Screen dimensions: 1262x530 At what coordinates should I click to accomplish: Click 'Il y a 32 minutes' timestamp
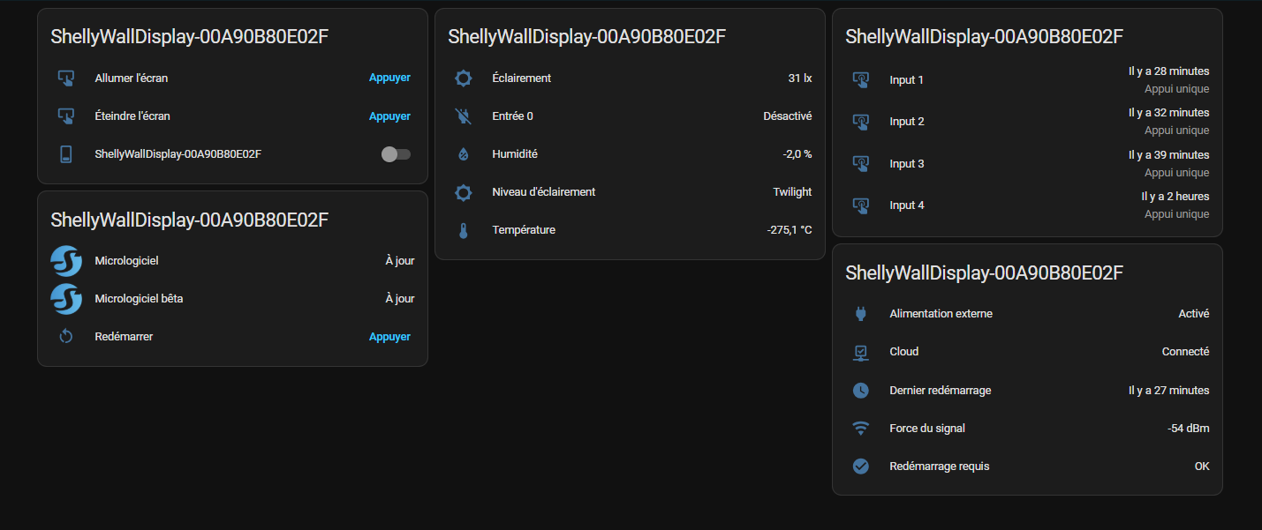1169,113
